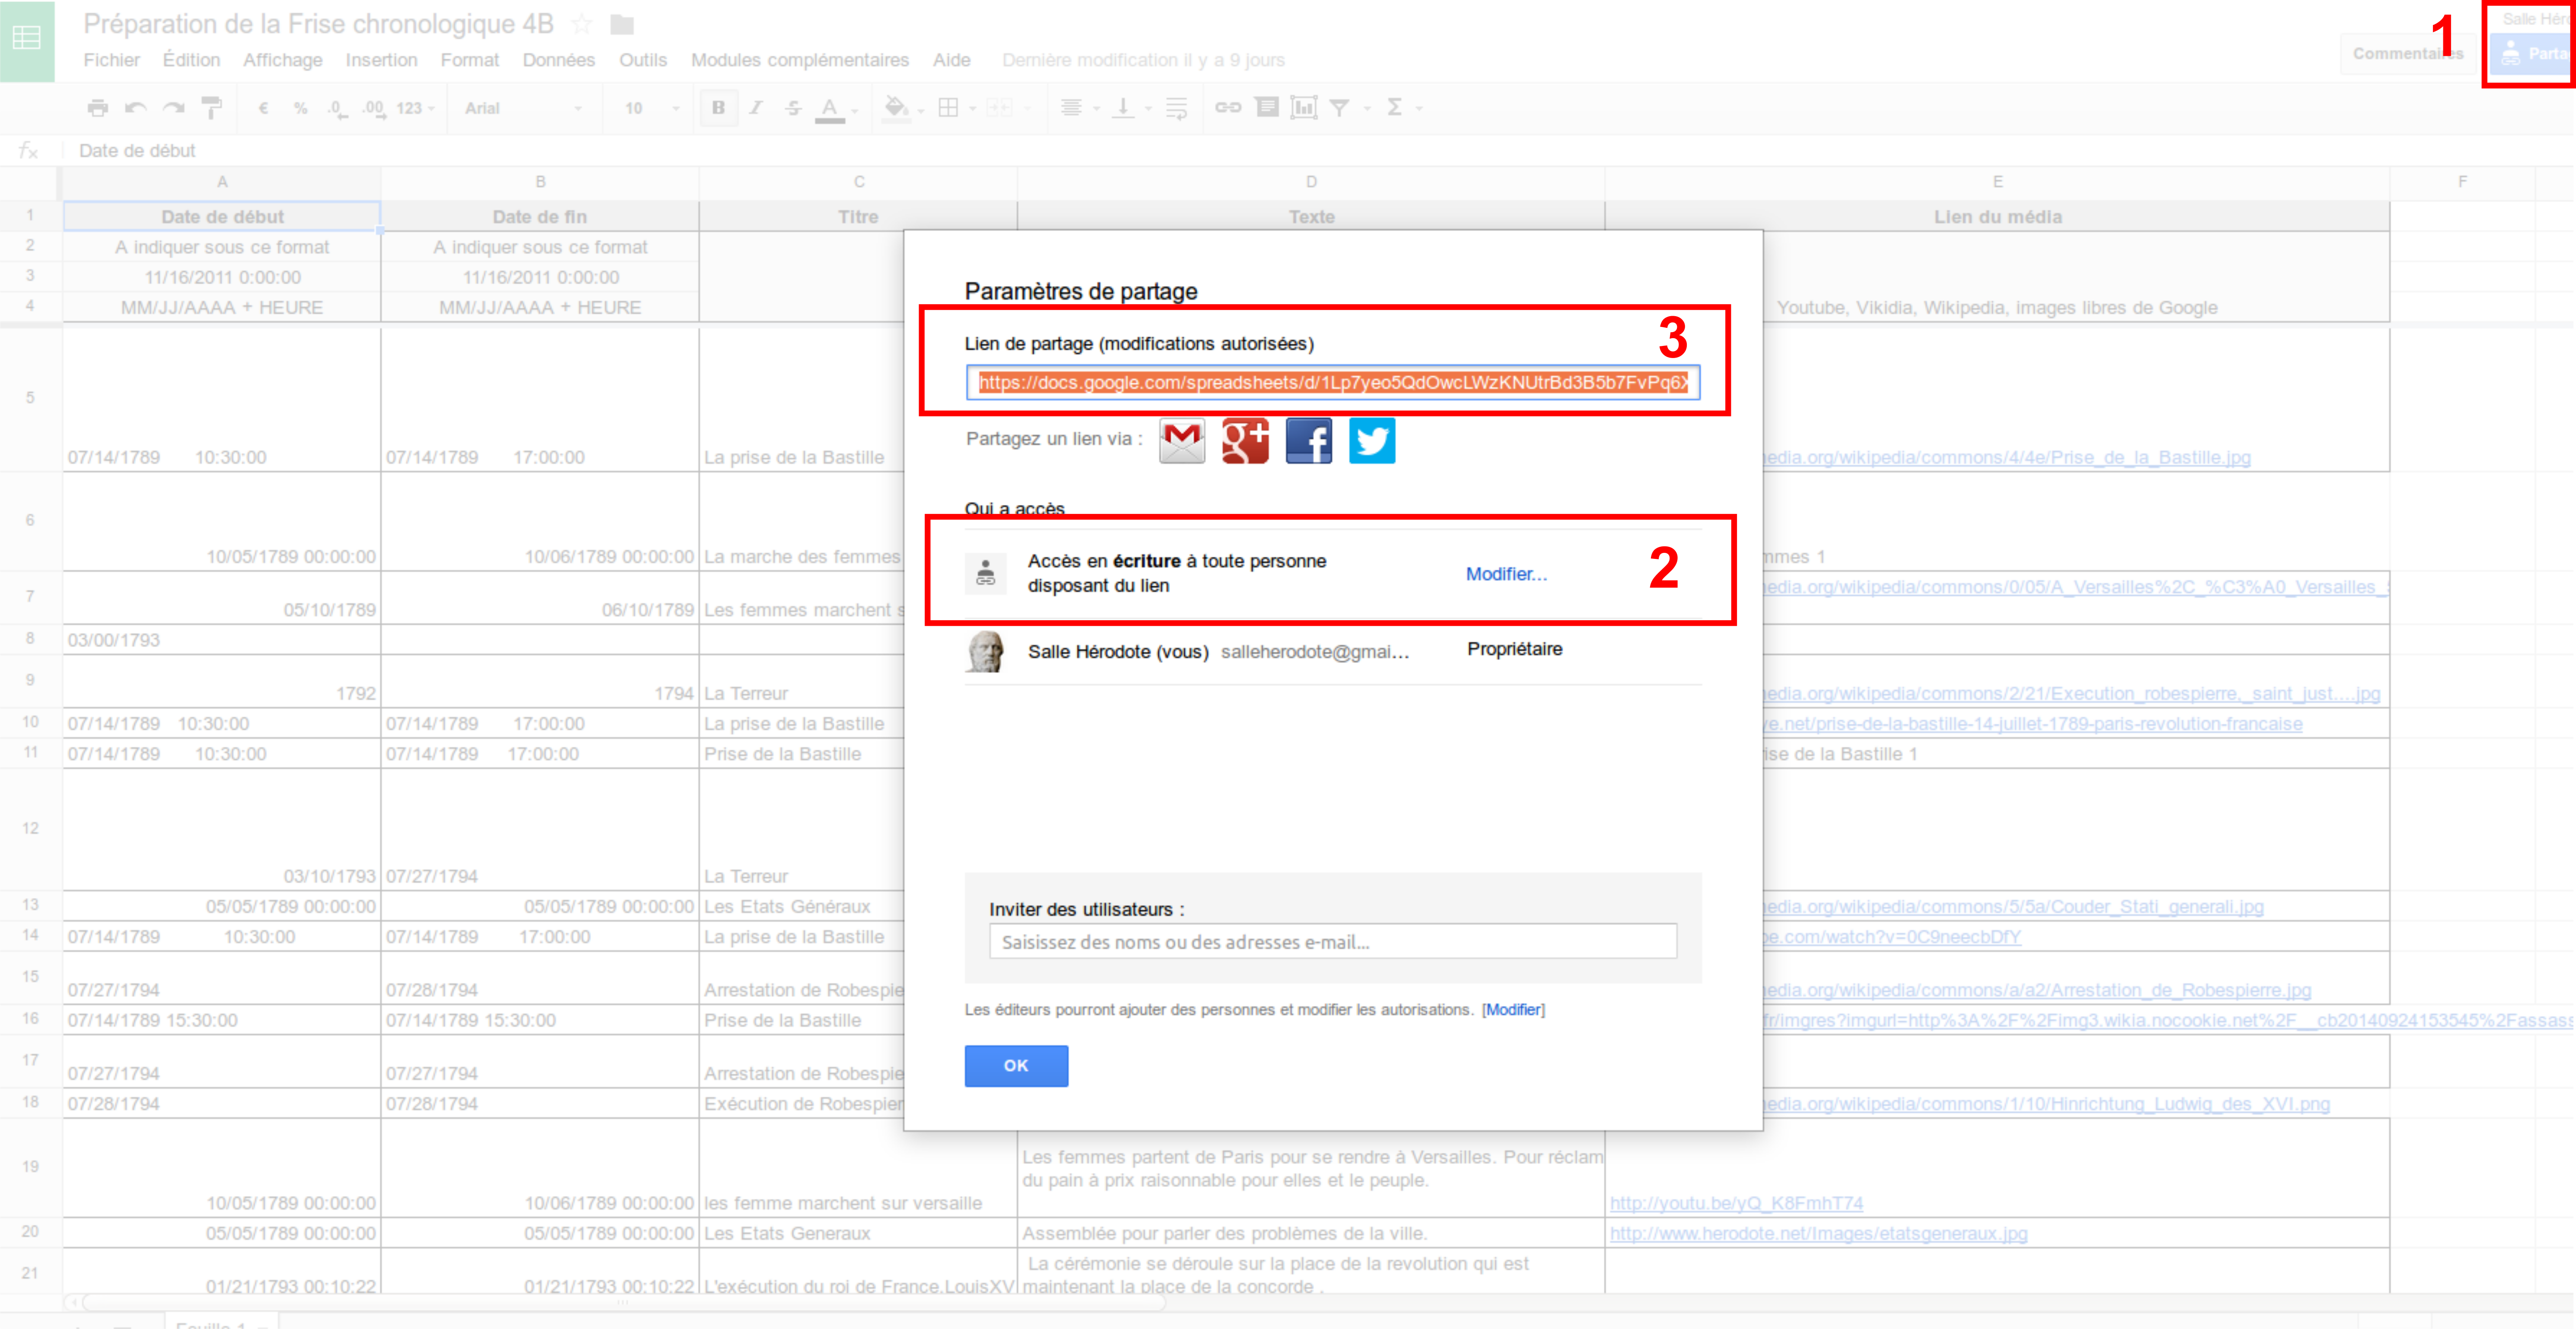Share the link via Twitter icon

1372,441
